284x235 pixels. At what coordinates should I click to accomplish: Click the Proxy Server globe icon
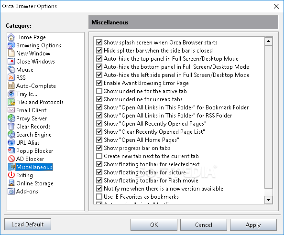11,118
